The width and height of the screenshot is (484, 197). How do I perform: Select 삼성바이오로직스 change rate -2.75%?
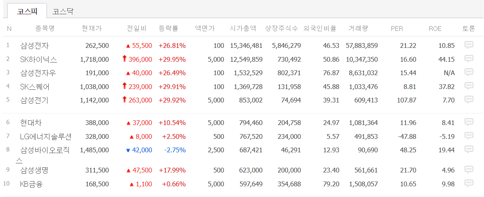click(175, 150)
